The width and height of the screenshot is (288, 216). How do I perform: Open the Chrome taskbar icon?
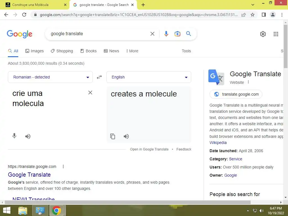pos(57,210)
